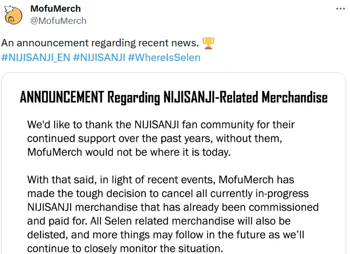Open the three-dot more options menu

coord(340,9)
